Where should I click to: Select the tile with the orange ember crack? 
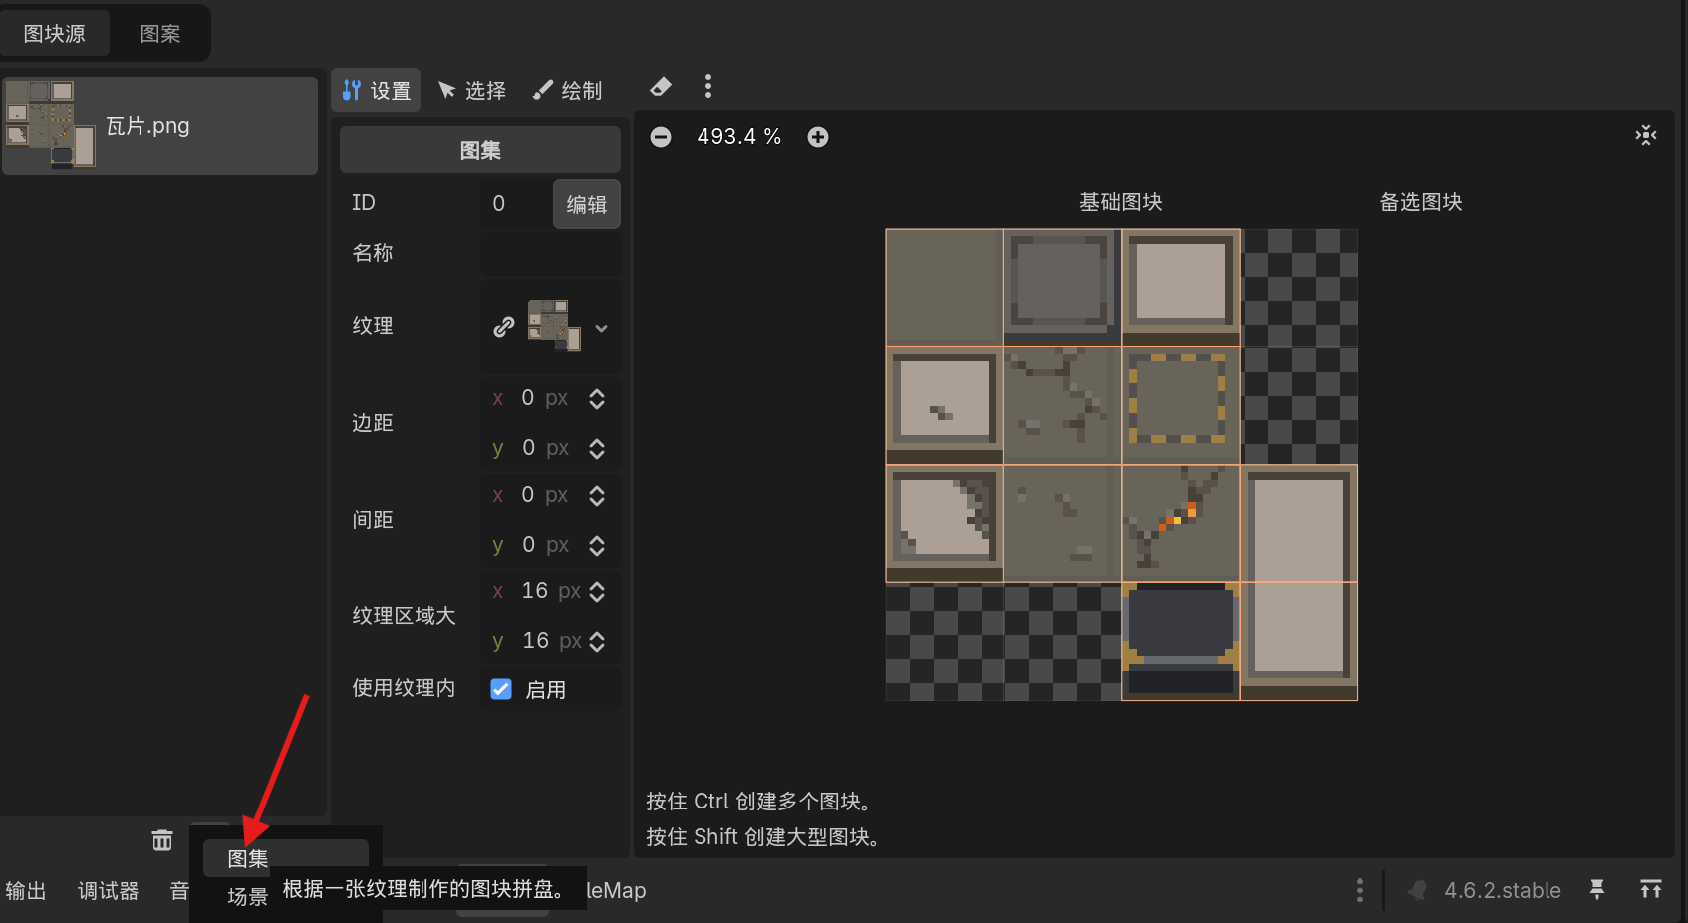1181,524
